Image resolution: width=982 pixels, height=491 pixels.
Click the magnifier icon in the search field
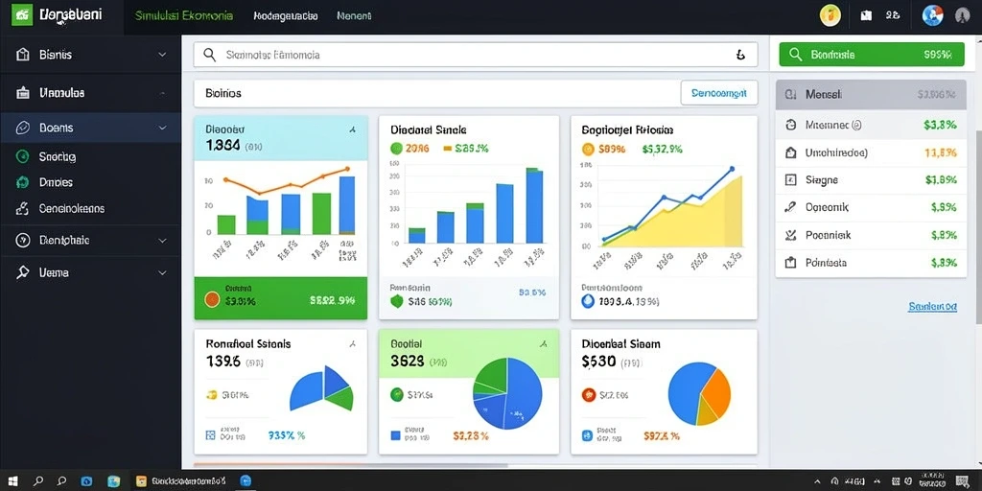point(210,55)
